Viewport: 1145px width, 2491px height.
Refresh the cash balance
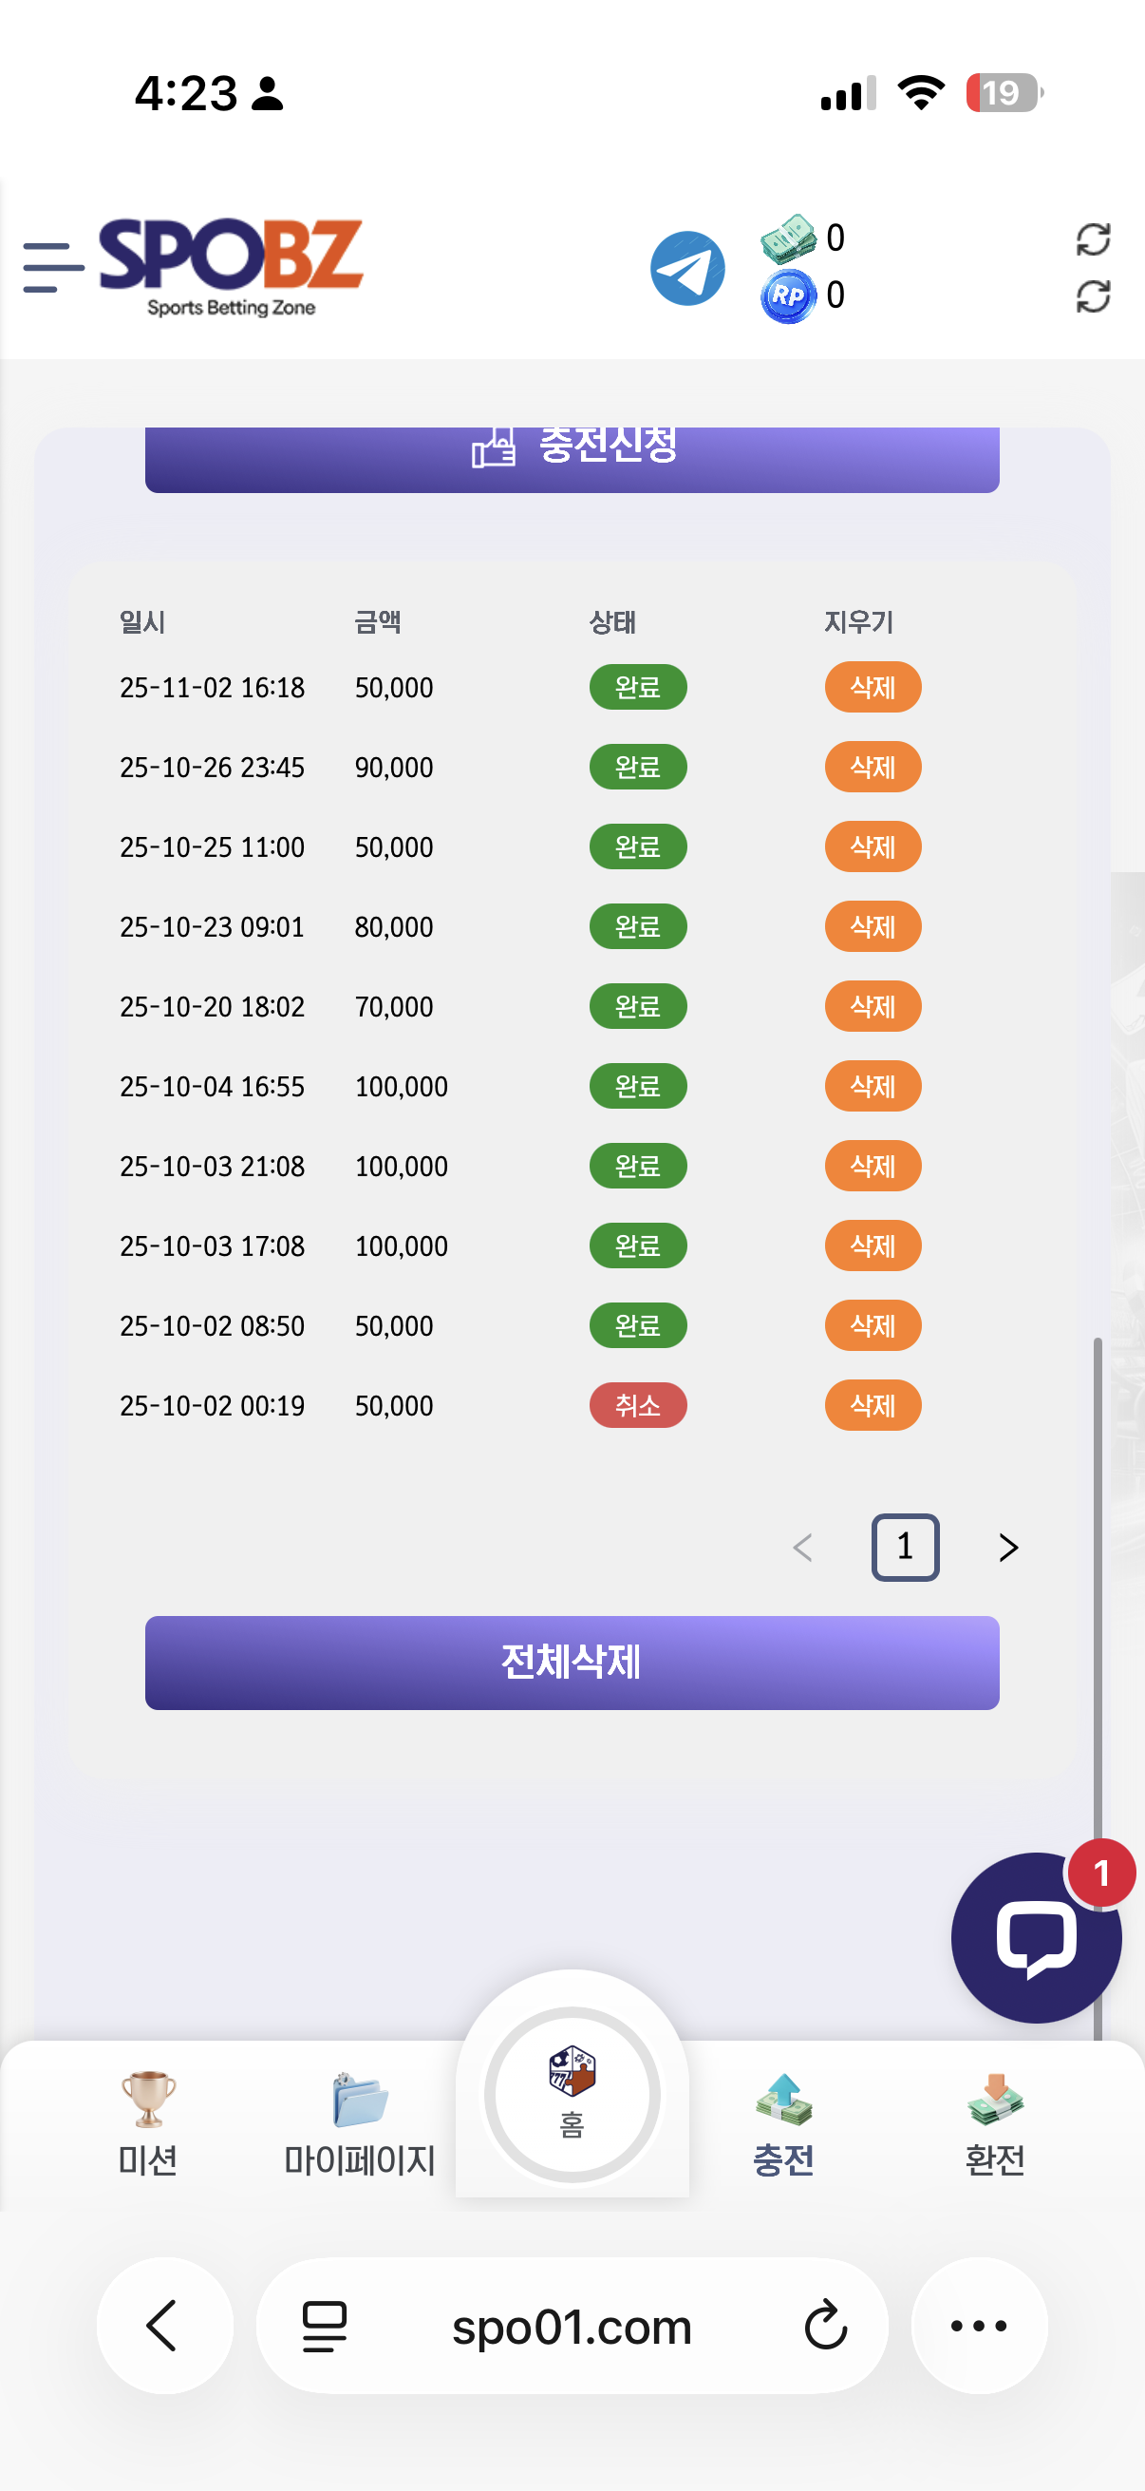point(1092,238)
